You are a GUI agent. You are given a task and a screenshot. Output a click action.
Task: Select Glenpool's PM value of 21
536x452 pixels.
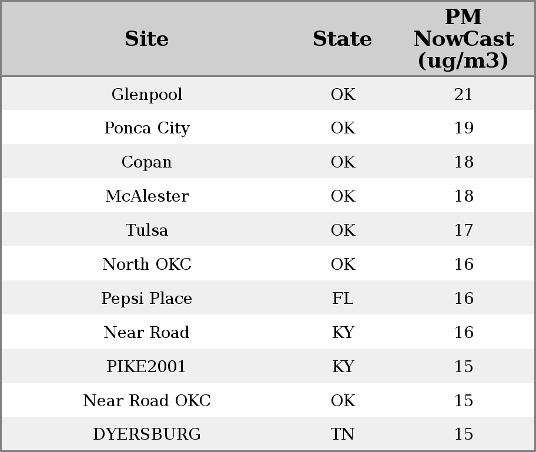pyautogui.click(x=463, y=94)
